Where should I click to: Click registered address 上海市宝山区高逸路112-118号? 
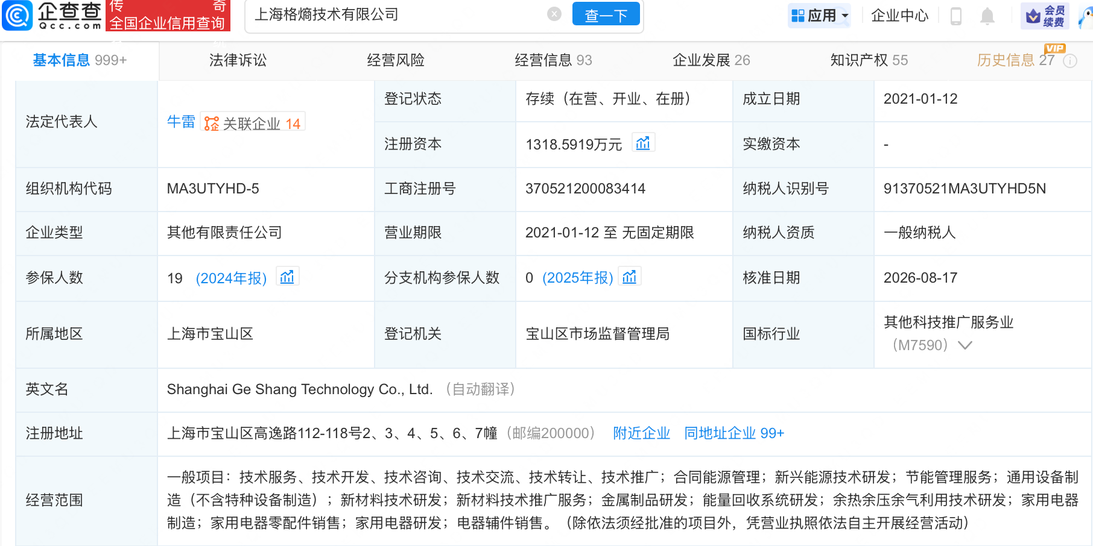[x=332, y=433]
